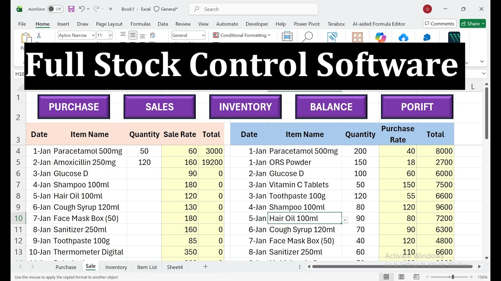Click the Copilot colorful icon

coord(380,37)
